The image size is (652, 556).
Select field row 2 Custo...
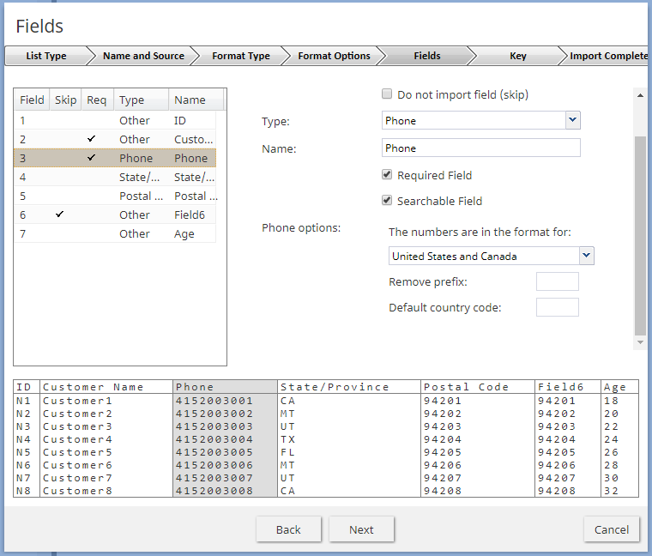click(x=115, y=139)
